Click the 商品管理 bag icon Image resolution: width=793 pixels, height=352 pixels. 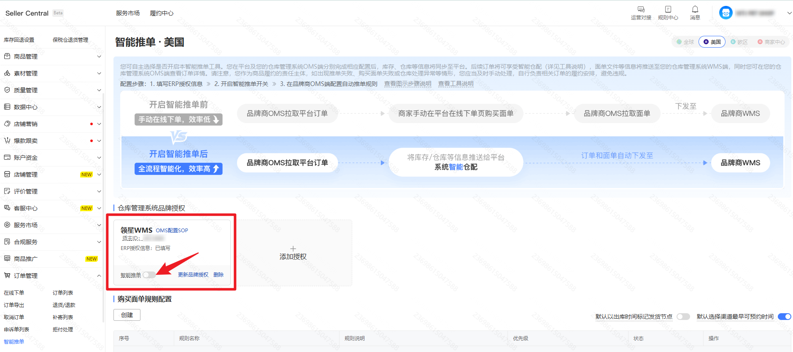[7, 56]
